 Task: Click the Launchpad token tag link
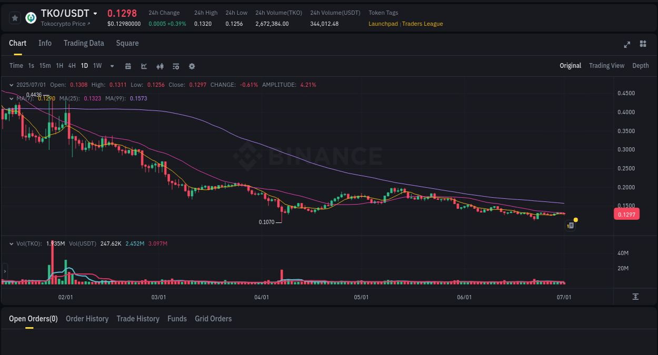pyautogui.click(x=383, y=24)
